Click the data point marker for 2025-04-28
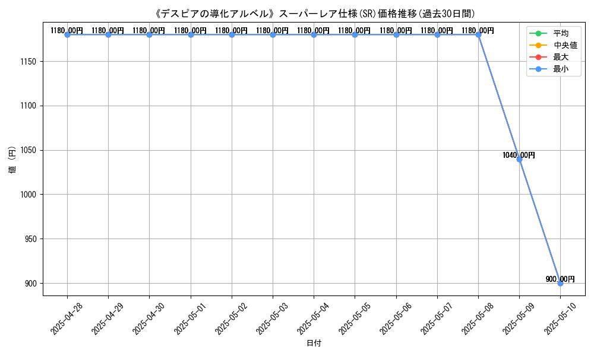 point(68,35)
